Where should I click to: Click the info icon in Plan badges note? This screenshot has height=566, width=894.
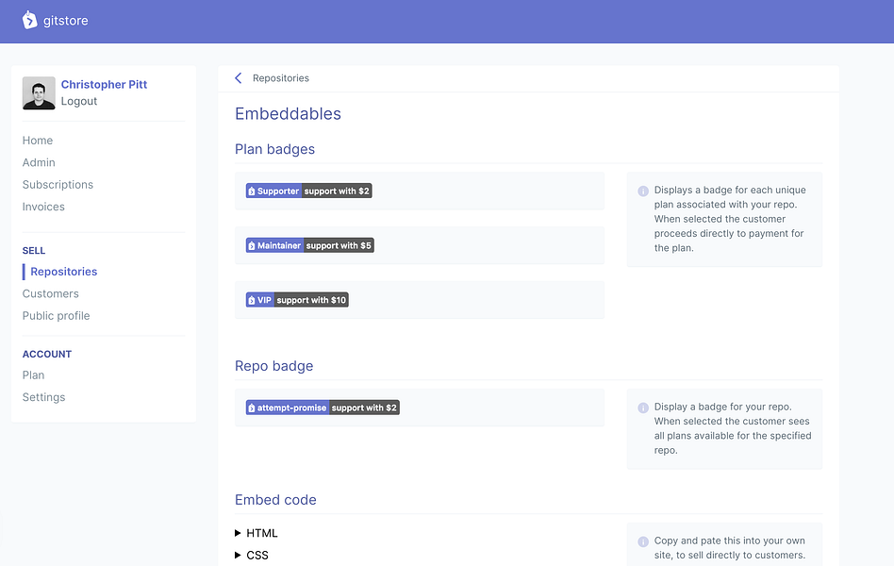point(643,191)
